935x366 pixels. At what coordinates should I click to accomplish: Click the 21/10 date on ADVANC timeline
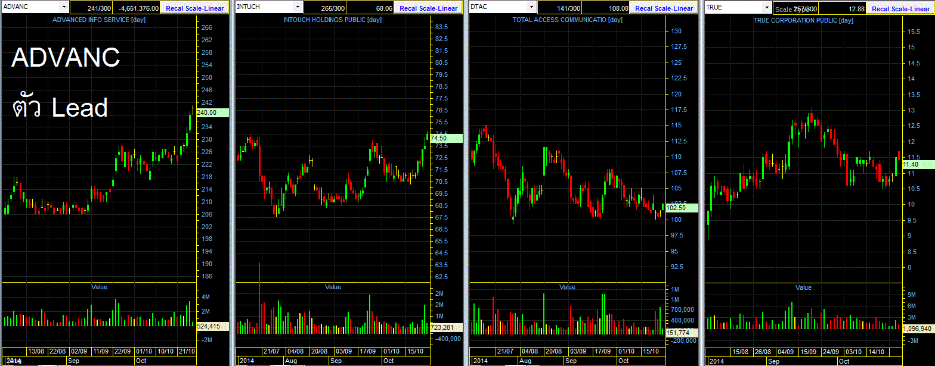click(186, 351)
